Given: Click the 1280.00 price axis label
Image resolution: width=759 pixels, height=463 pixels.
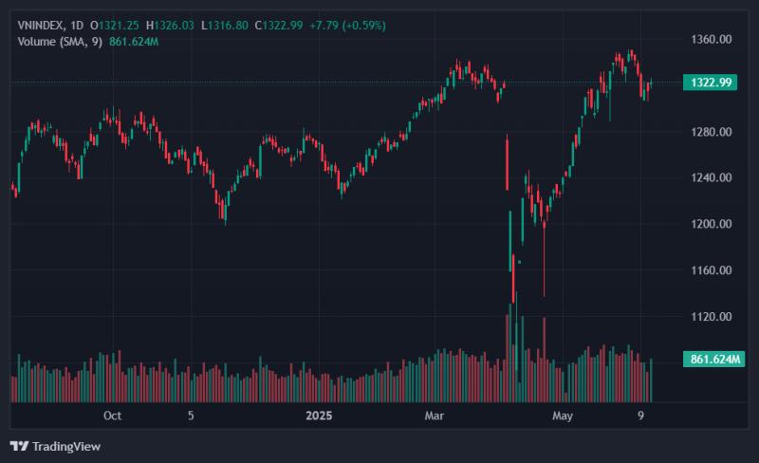Looking at the screenshot, I should coord(711,132).
